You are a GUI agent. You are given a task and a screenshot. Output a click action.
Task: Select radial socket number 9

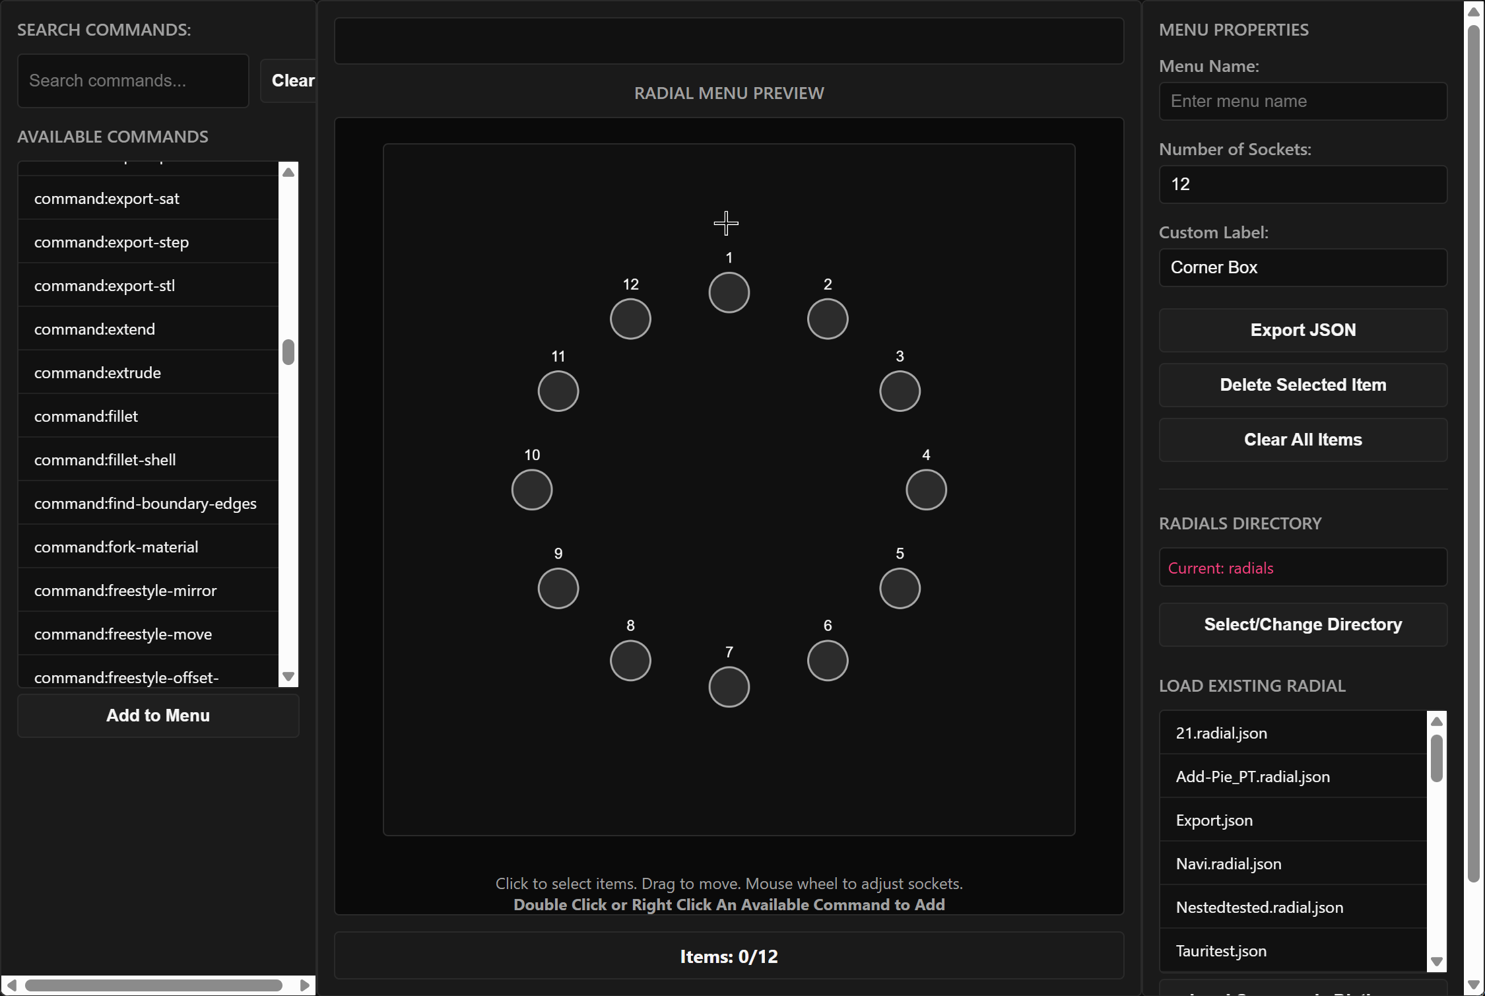click(x=558, y=588)
